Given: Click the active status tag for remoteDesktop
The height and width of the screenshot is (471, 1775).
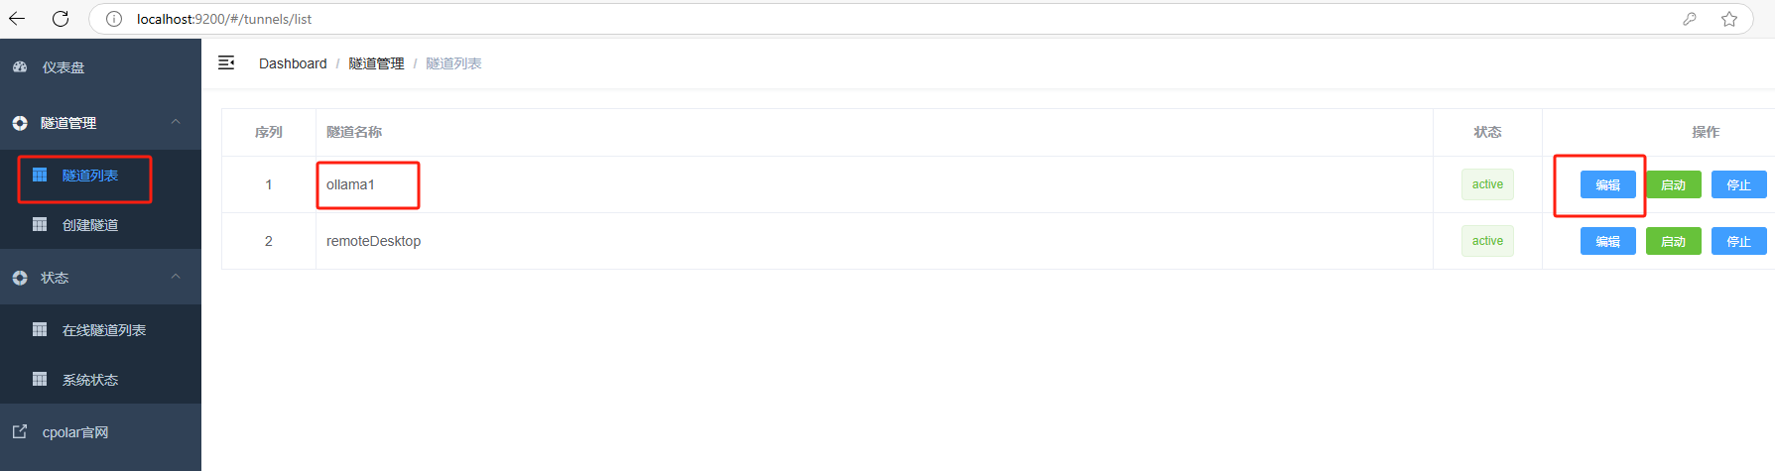Looking at the screenshot, I should (1487, 241).
